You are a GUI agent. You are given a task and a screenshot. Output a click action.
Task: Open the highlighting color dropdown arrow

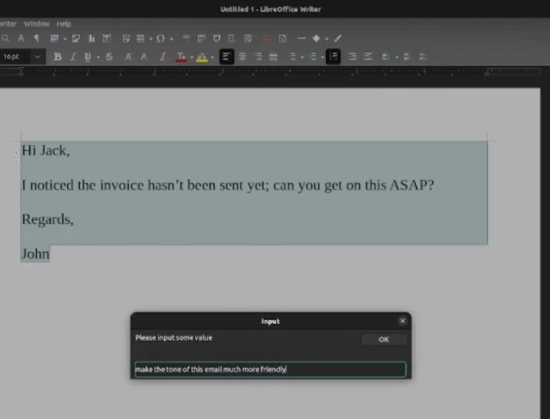(212, 58)
